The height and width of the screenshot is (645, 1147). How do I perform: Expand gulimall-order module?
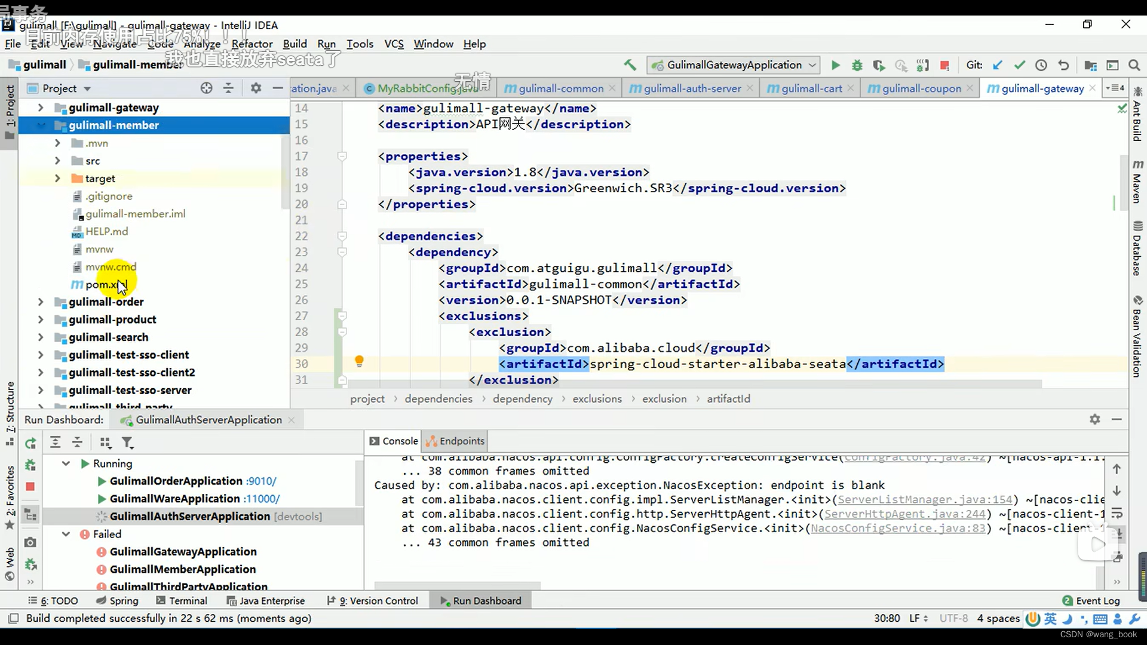tap(41, 302)
